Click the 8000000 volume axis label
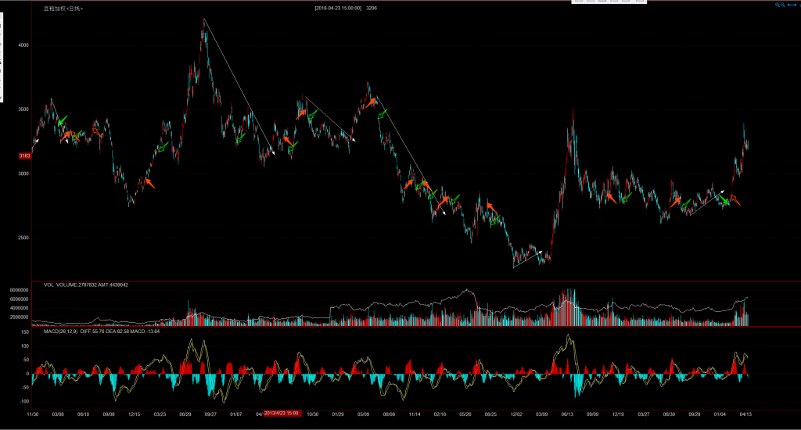The height and width of the screenshot is (430, 801). pos(20,289)
